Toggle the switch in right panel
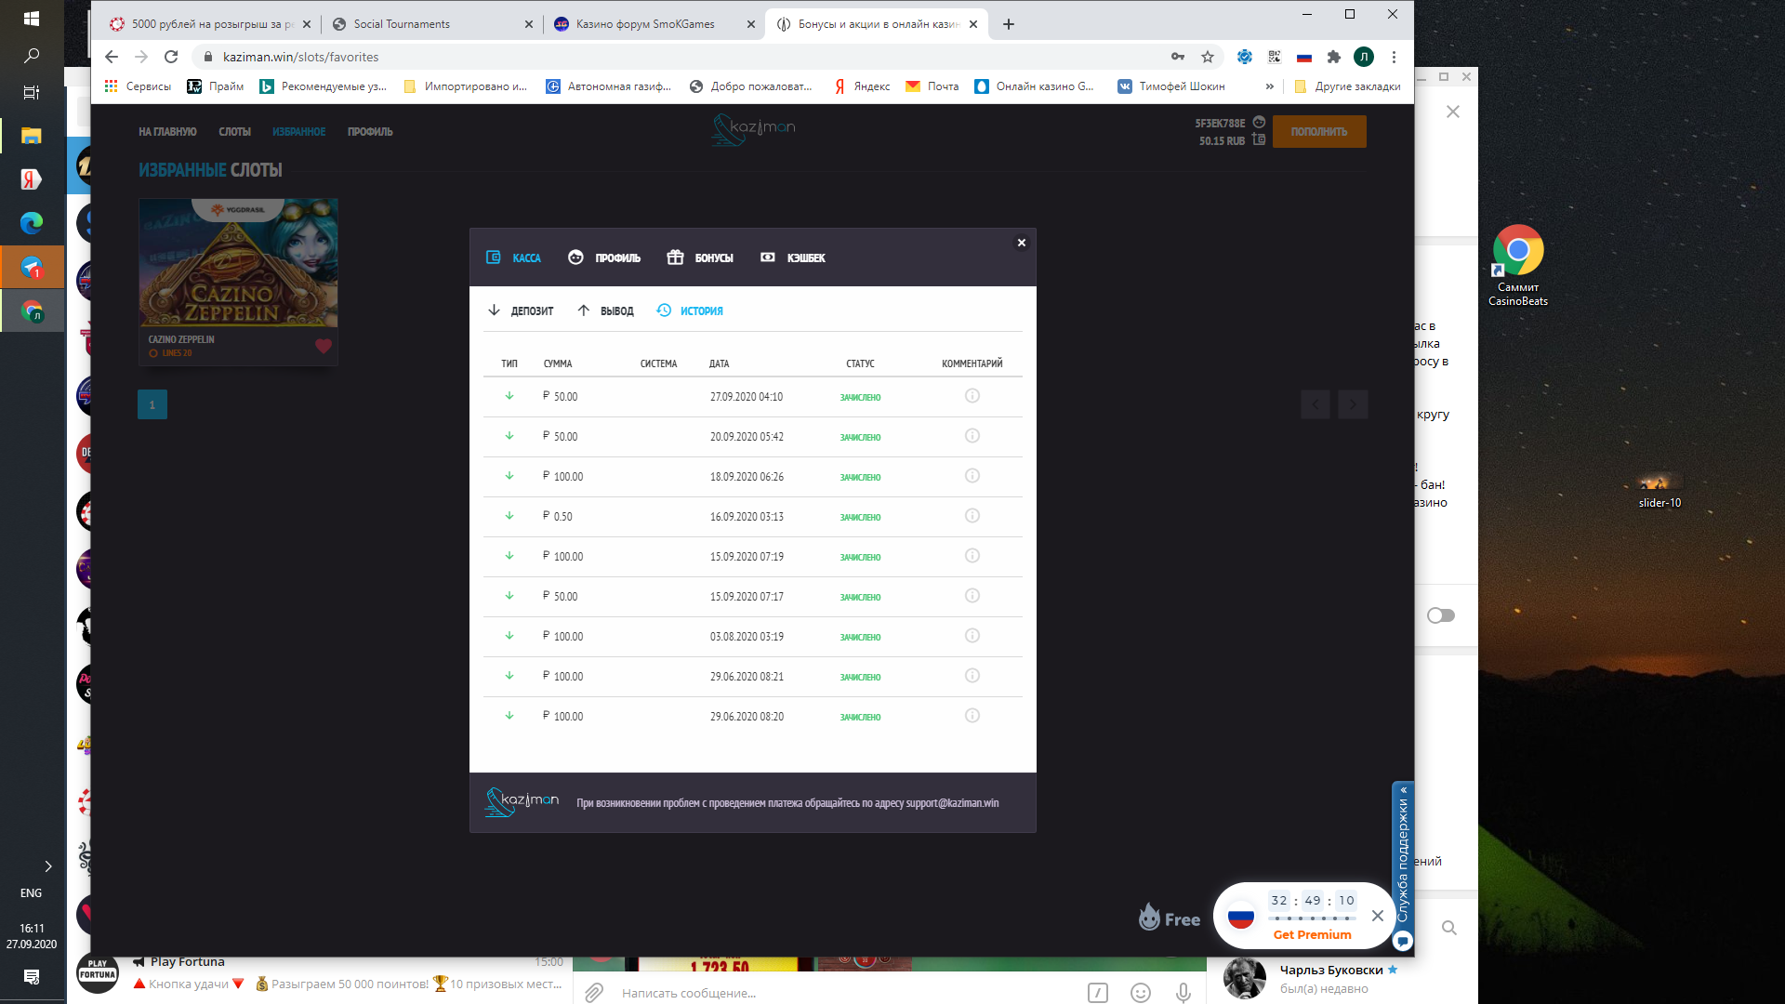 pyautogui.click(x=1440, y=615)
